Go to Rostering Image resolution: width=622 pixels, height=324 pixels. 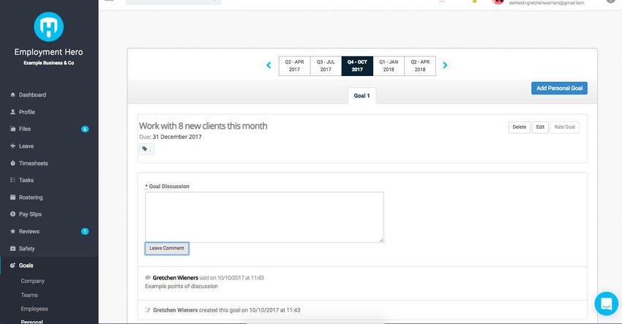click(31, 197)
